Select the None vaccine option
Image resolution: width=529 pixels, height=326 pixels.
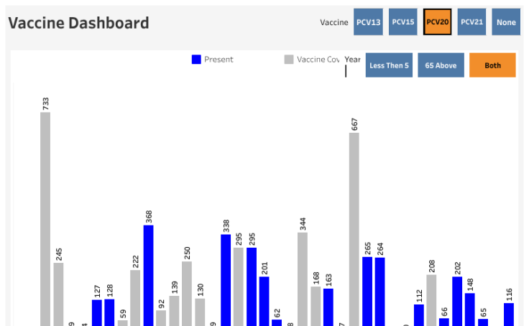click(x=506, y=22)
